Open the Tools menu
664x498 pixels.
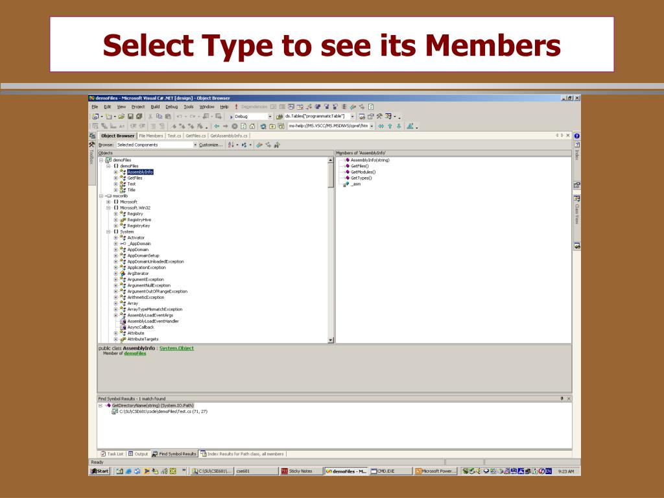pos(189,107)
